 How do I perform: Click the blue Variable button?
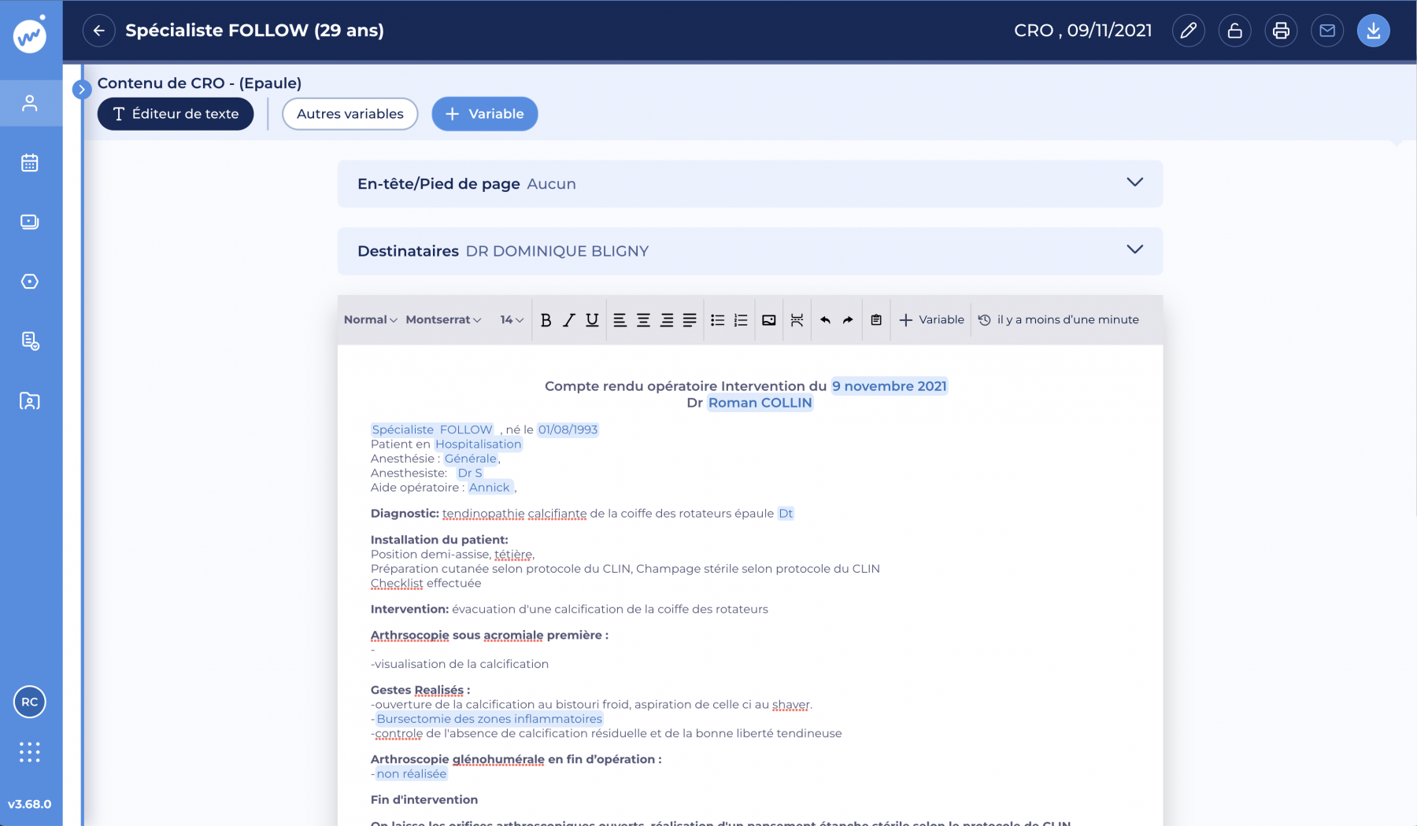(484, 114)
